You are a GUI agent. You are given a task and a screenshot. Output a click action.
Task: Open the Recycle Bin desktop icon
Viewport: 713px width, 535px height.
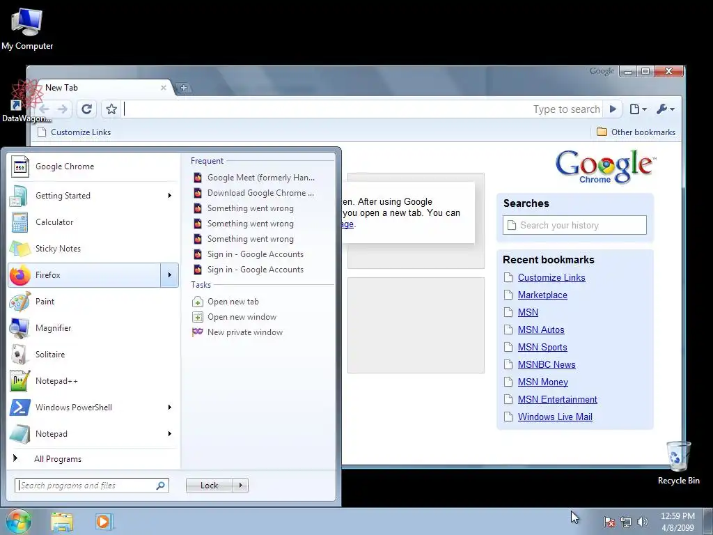click(x=678, y=463)
